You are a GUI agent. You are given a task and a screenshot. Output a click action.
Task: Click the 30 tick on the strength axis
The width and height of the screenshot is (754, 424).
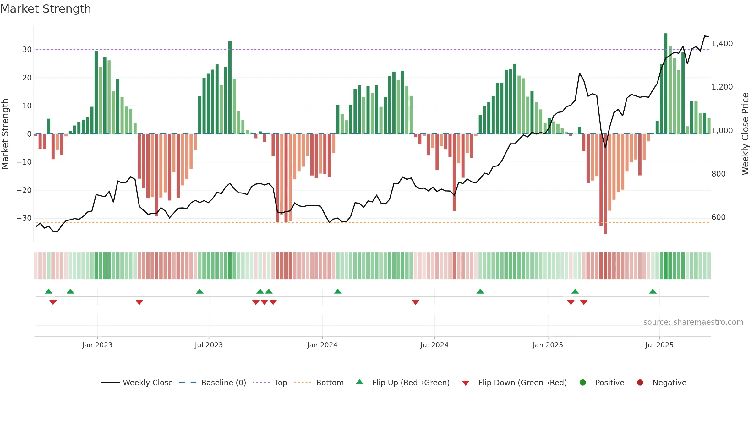click(27, 50)
